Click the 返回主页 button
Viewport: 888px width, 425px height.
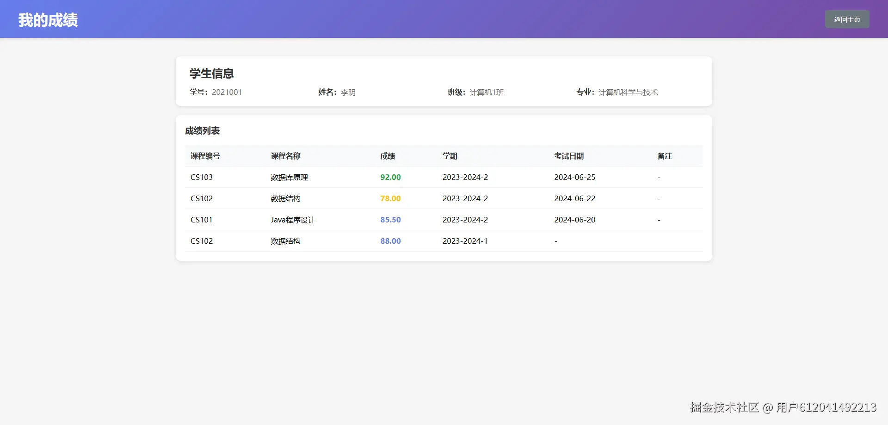pos(847,19)
